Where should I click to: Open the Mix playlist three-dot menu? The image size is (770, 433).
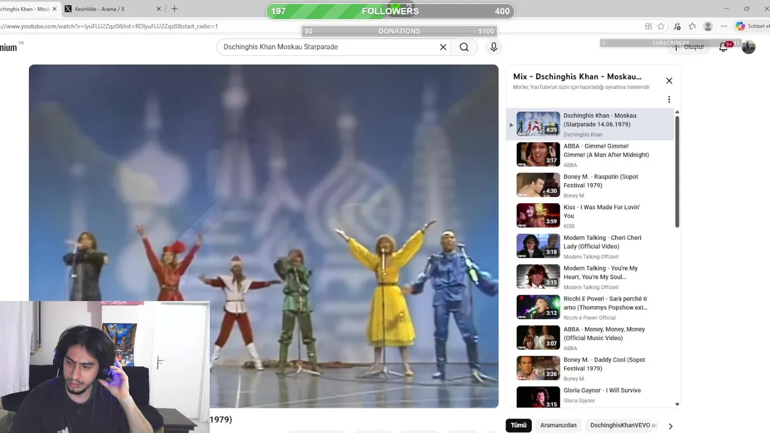(x=669, y=100)
